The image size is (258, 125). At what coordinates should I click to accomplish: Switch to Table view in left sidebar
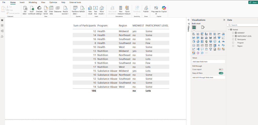(2, 25)
